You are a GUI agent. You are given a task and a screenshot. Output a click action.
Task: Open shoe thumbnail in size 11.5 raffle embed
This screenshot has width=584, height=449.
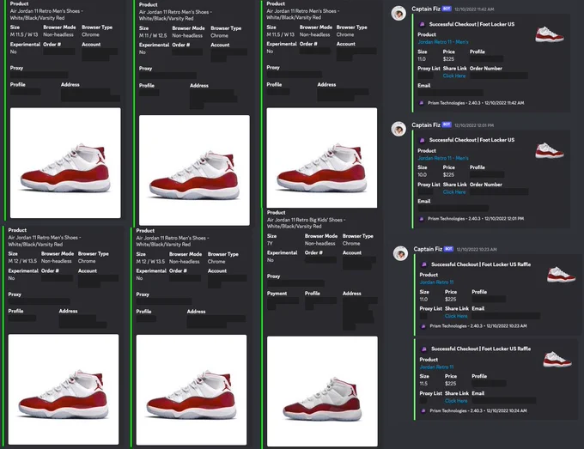point(557,360)
